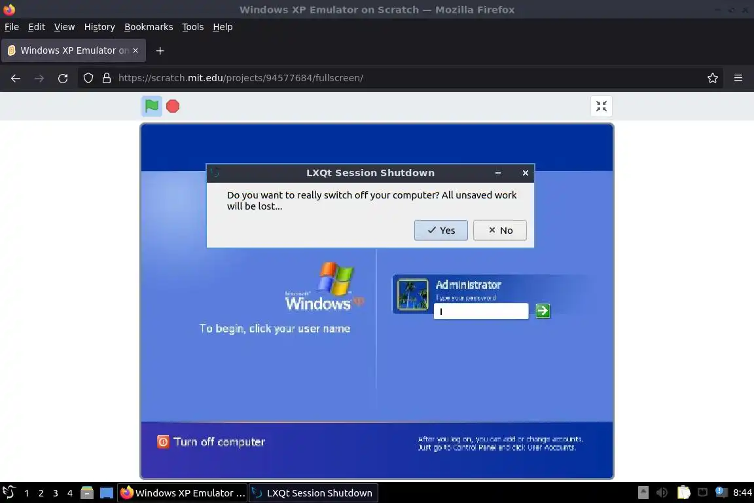The height and width of the screenshot is (503, 754).
Task: Submit password with the green arrow
Action: [x=543, y=311]
